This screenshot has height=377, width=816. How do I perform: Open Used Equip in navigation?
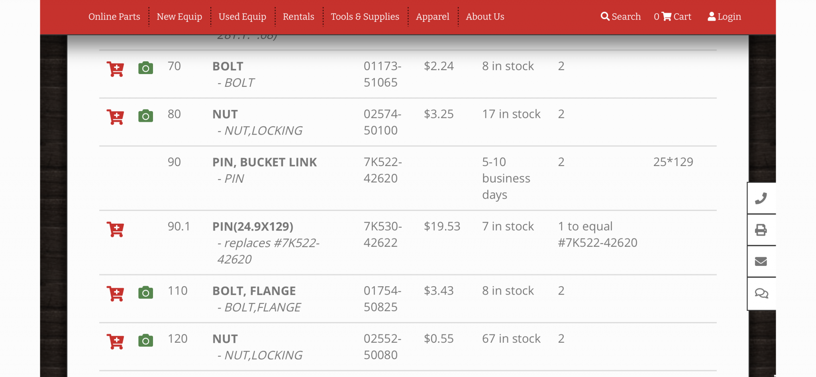click(242, 17)
